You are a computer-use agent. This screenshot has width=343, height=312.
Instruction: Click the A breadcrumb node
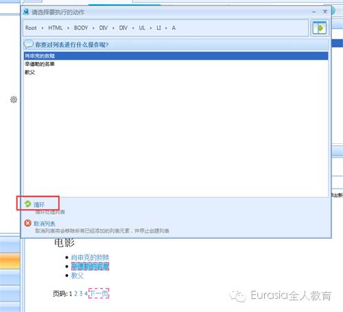(x=174, y=28)
